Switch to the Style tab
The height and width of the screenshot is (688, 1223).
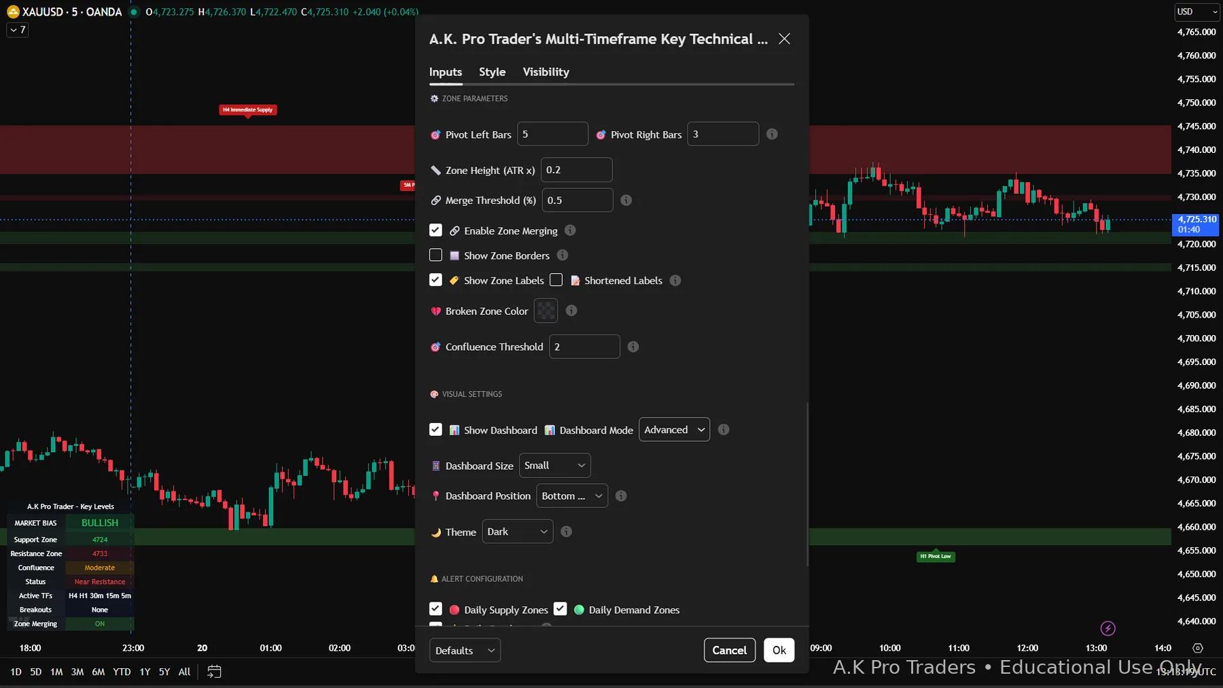[x=492, y=72]
